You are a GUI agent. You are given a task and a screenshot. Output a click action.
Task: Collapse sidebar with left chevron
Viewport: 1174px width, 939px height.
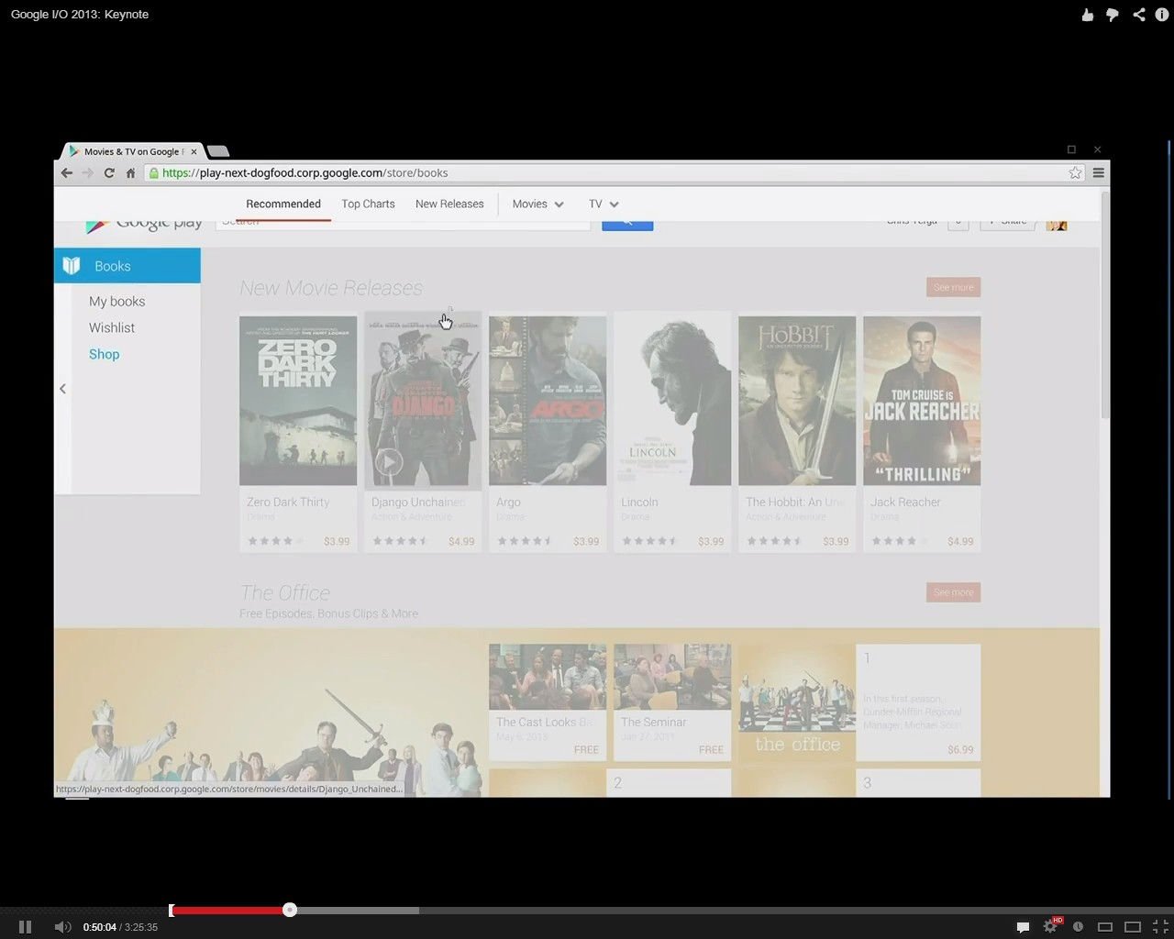tap(62, 389)
